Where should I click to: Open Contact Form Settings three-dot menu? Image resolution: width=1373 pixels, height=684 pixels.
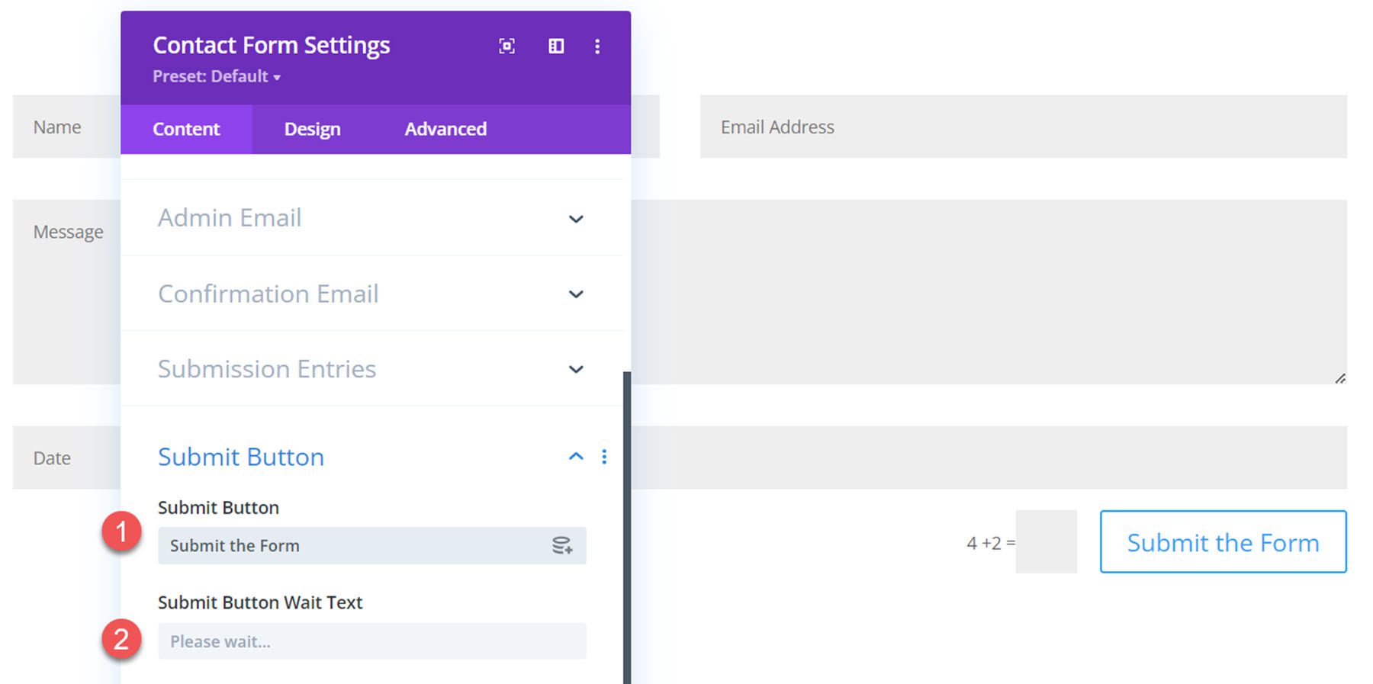tap(597, 47)
